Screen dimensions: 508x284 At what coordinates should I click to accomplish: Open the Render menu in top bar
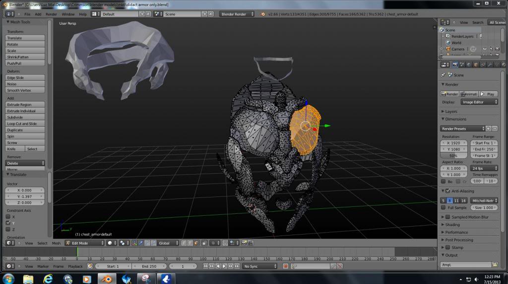coord(51,14)
